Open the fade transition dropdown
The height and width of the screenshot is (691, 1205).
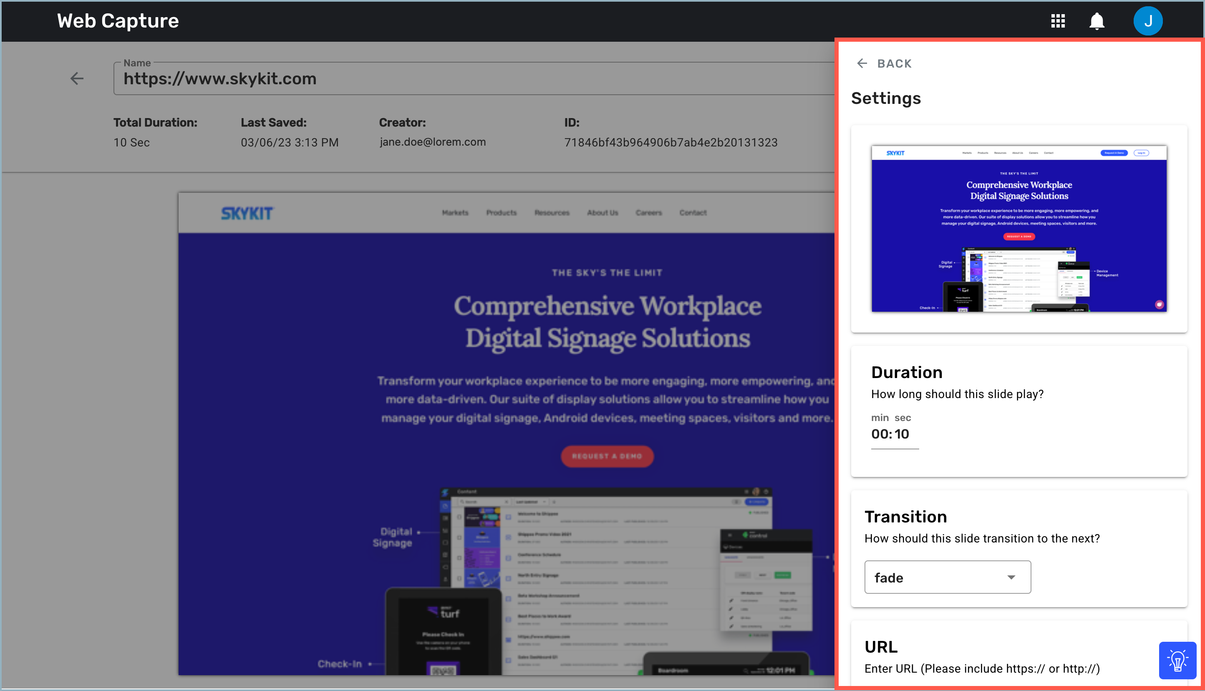pyautogui.click(x=948, y=577)
